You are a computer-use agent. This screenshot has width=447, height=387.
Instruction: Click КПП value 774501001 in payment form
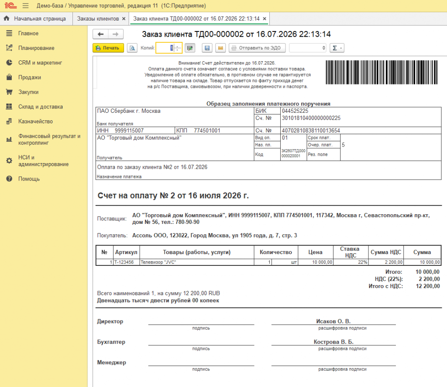tap(207, 130)
